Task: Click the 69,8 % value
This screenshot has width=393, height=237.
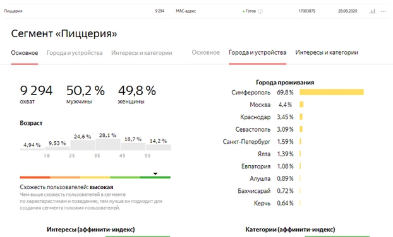Action: tap(285, 93)
